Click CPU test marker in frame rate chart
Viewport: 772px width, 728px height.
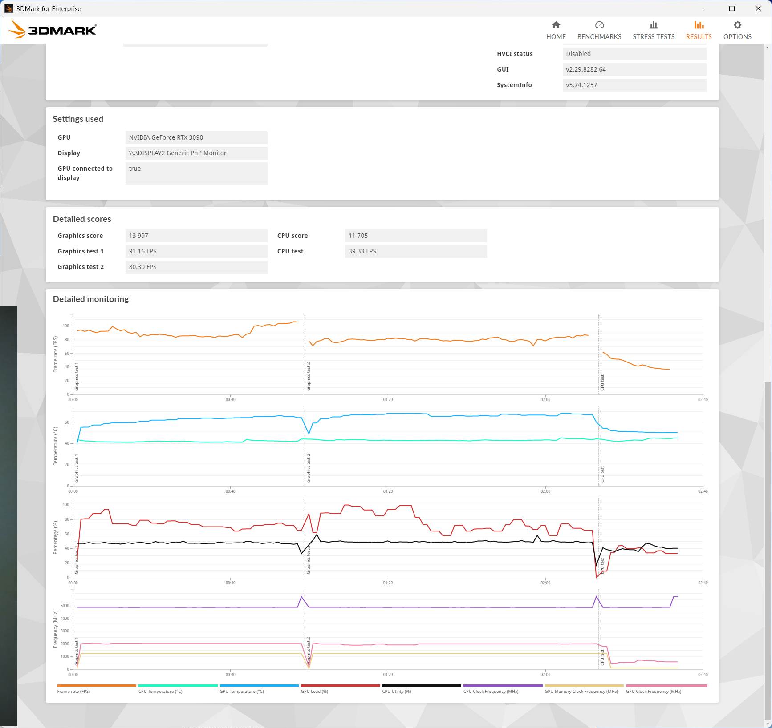(602, 382)
